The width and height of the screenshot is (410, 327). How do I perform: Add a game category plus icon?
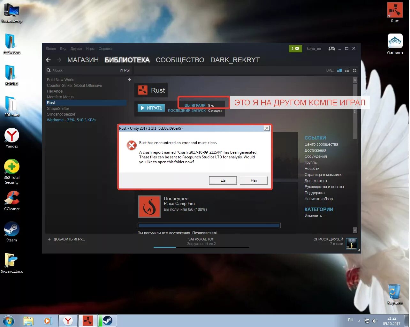coord(130,80)
